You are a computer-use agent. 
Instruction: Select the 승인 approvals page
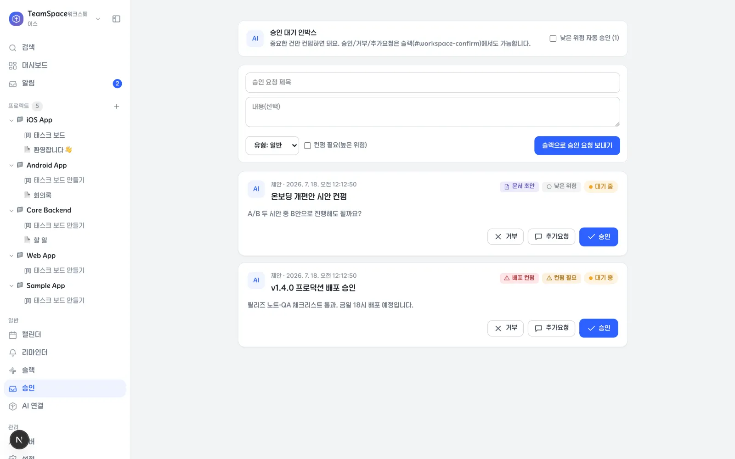click(x=65, y=388)
